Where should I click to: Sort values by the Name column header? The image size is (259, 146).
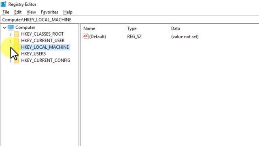(103, 28)
